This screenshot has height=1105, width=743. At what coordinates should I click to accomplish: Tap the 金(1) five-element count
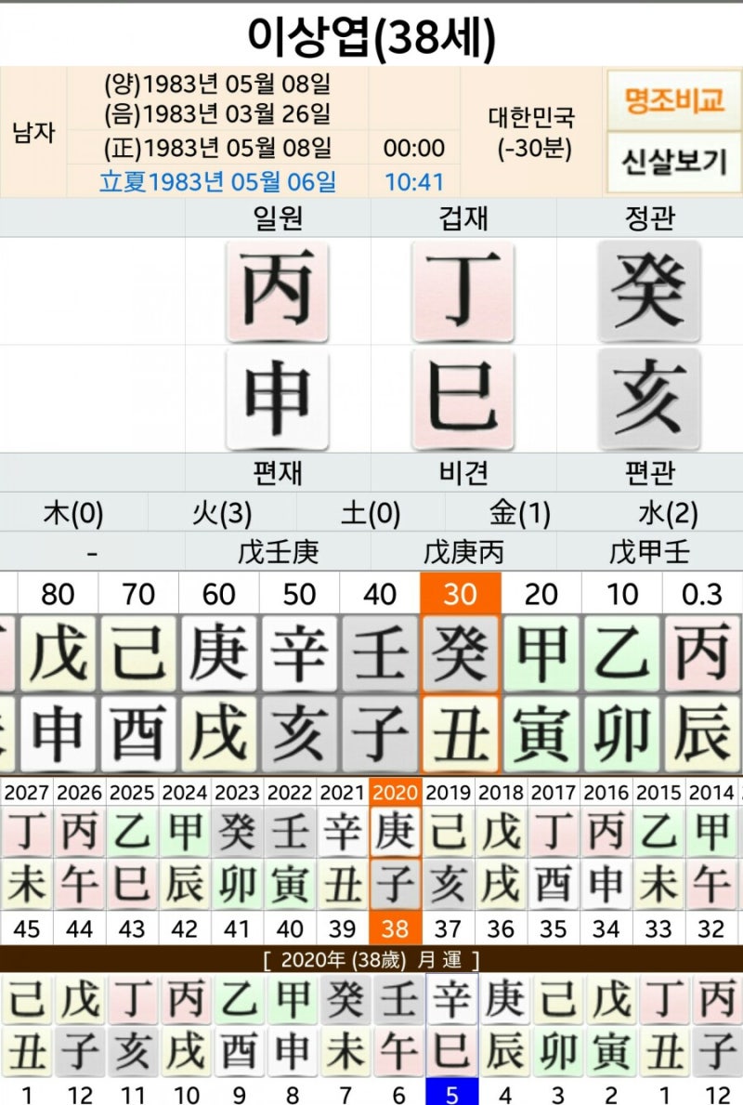520,513
